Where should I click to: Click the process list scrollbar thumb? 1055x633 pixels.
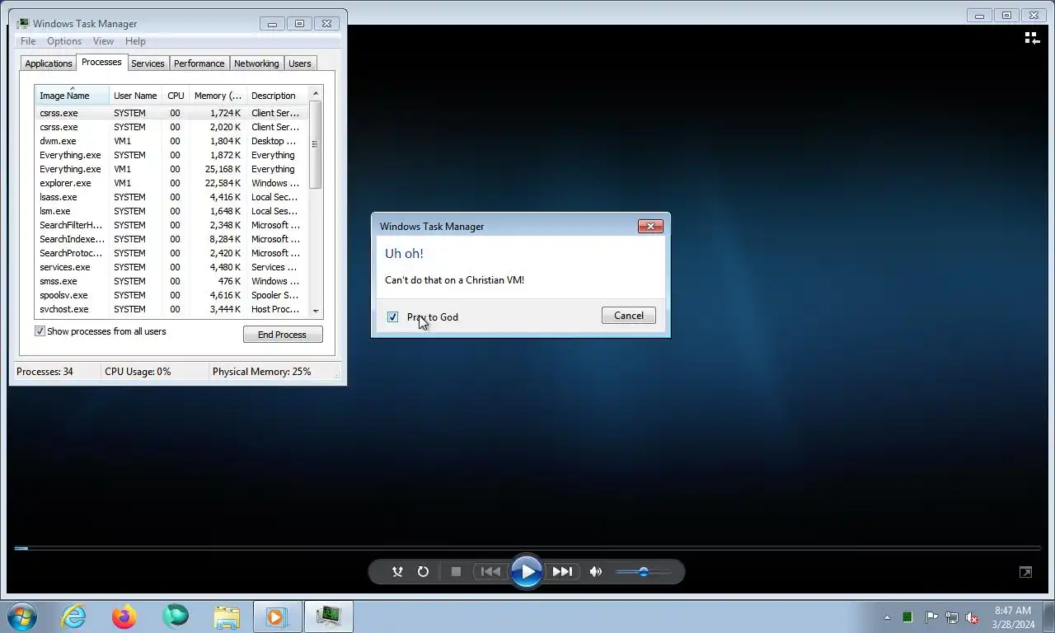tap(315, 144)
